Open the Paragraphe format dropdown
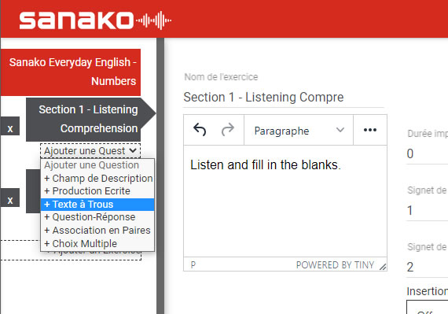The image size is (448, 314). [299, 130]
